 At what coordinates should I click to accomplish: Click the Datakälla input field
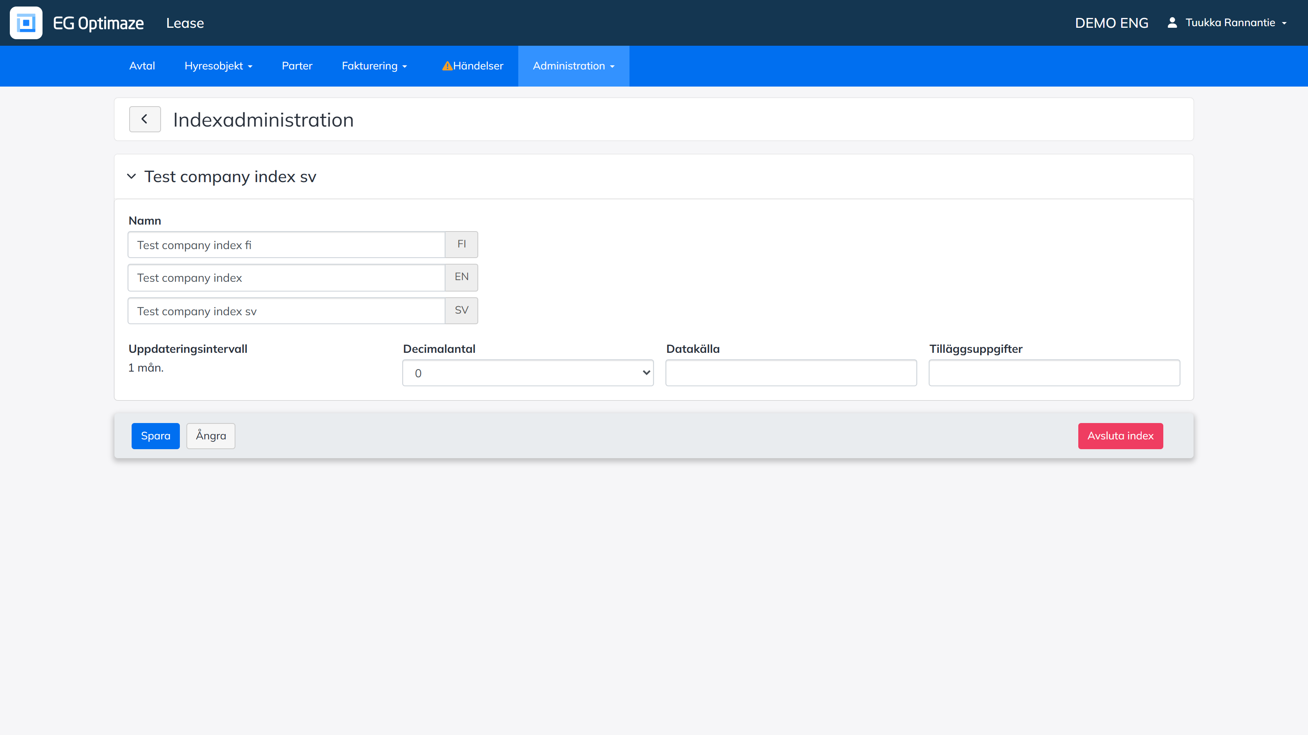791,373
